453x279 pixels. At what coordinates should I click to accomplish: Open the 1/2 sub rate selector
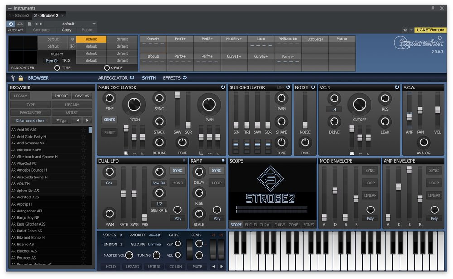pyautogui.click(x=159, y=204)
